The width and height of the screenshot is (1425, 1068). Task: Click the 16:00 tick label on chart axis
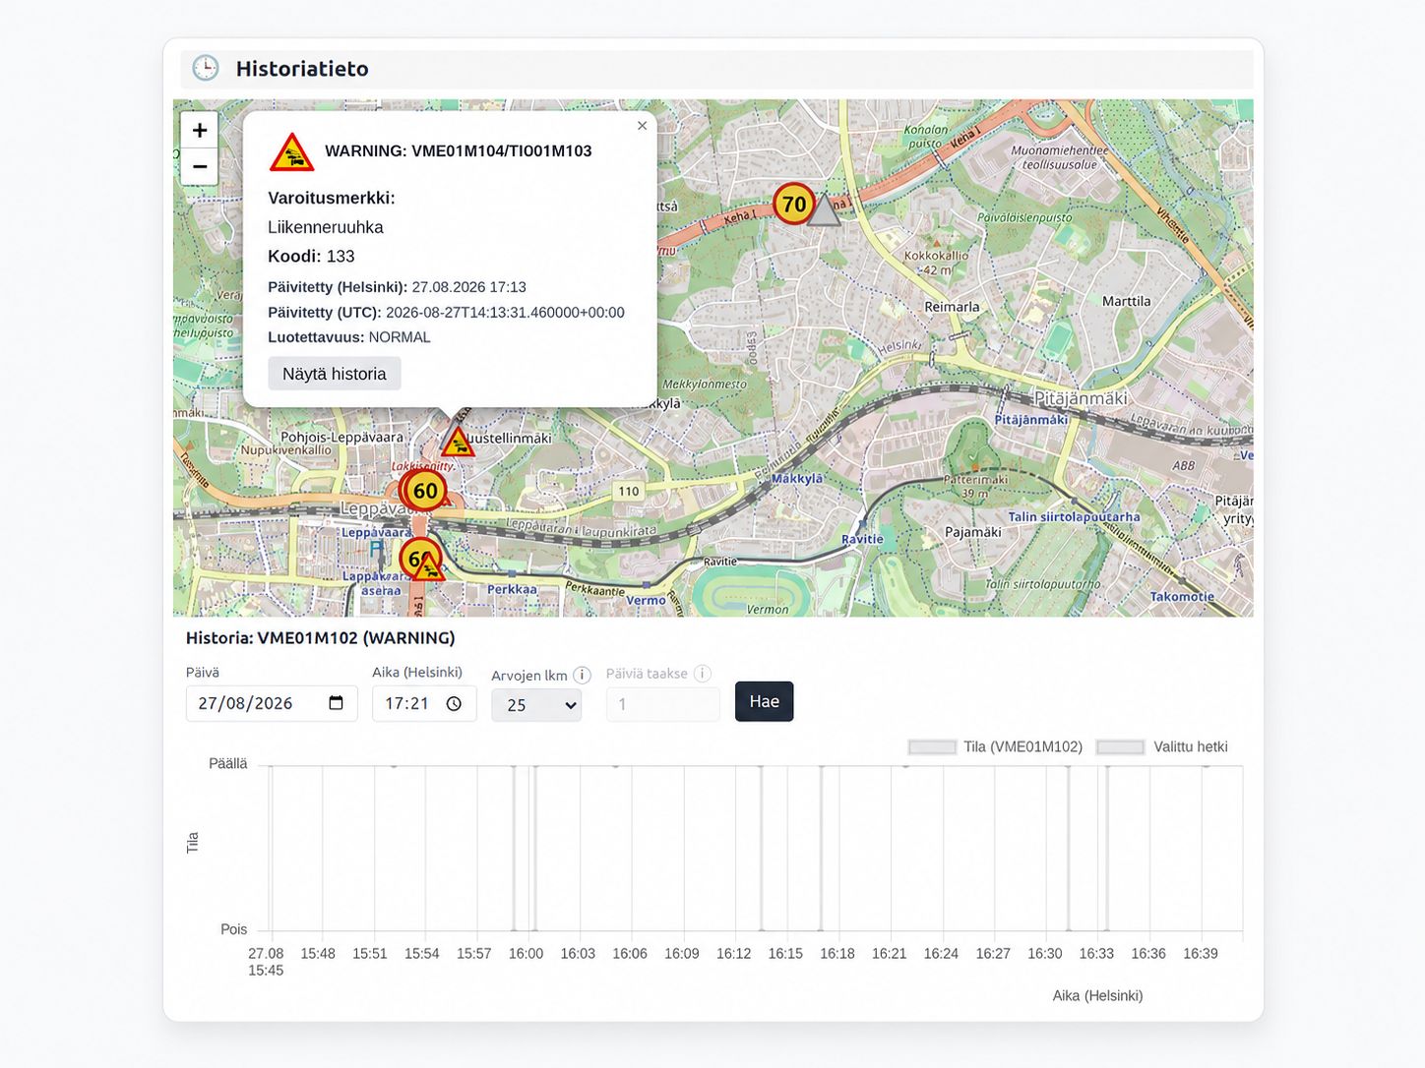click(x=526, y=954)
